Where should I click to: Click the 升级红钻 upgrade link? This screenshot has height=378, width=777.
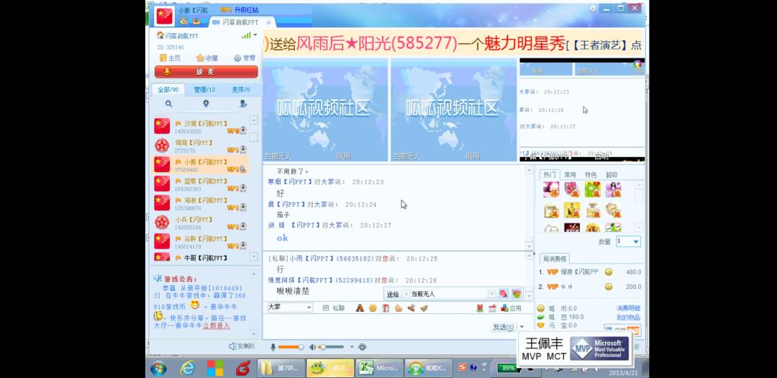(x=247, y=10)
